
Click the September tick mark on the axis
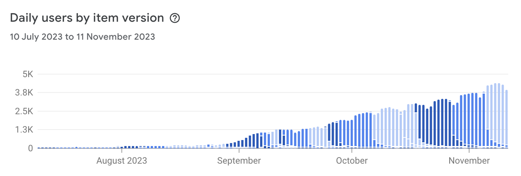pyautogui.click(x=239, y=151)
